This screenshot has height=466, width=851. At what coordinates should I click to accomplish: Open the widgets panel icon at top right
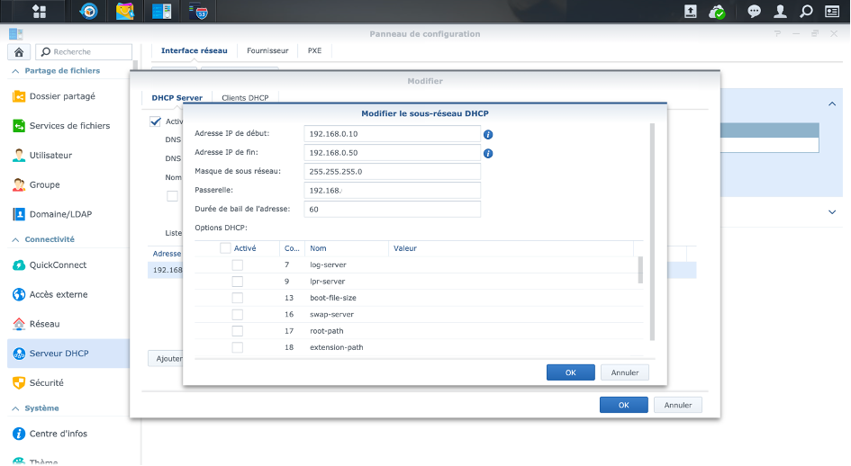(x=833, y=12)
